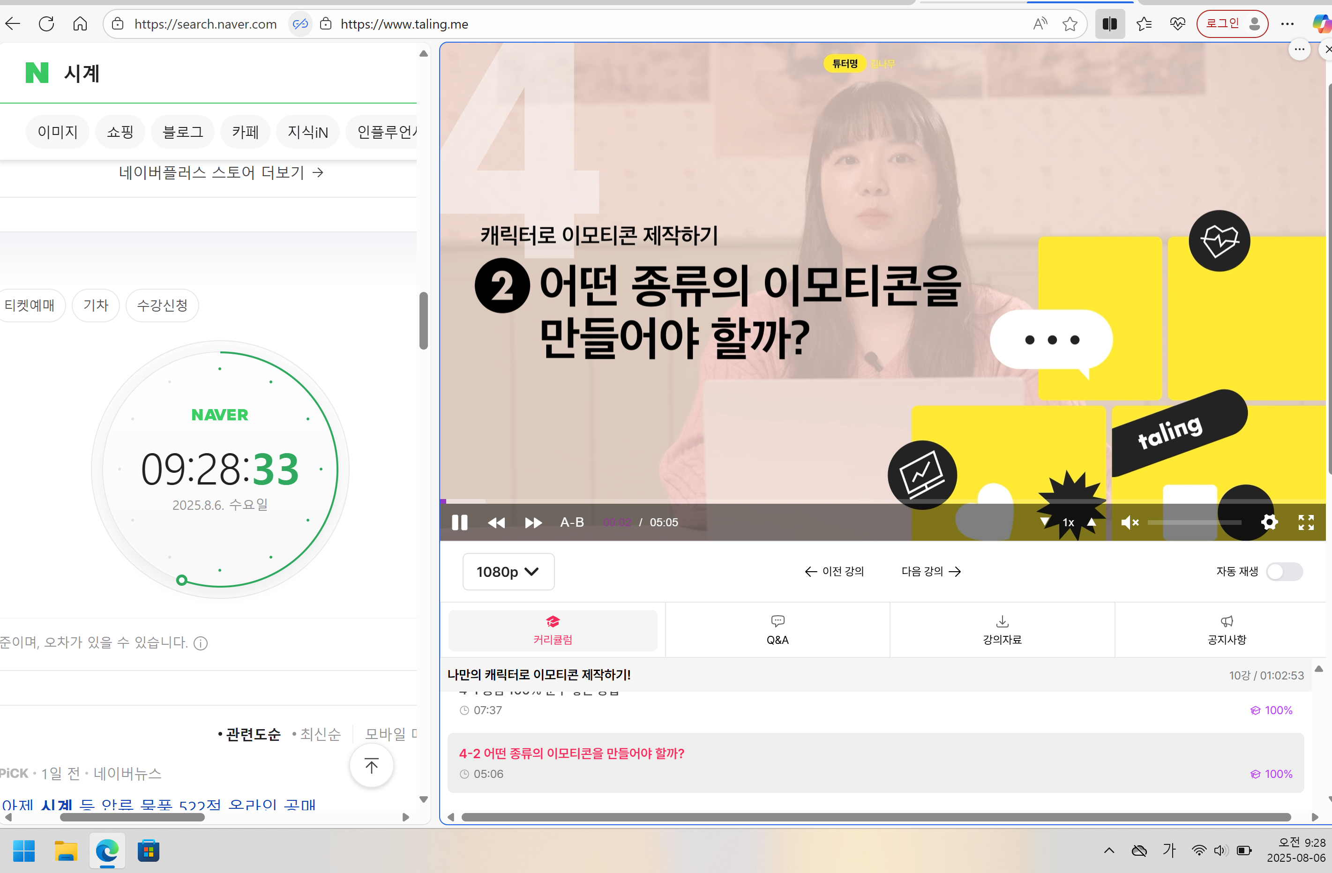
Task: Open video player settings gear
Action: point(1269,522)
